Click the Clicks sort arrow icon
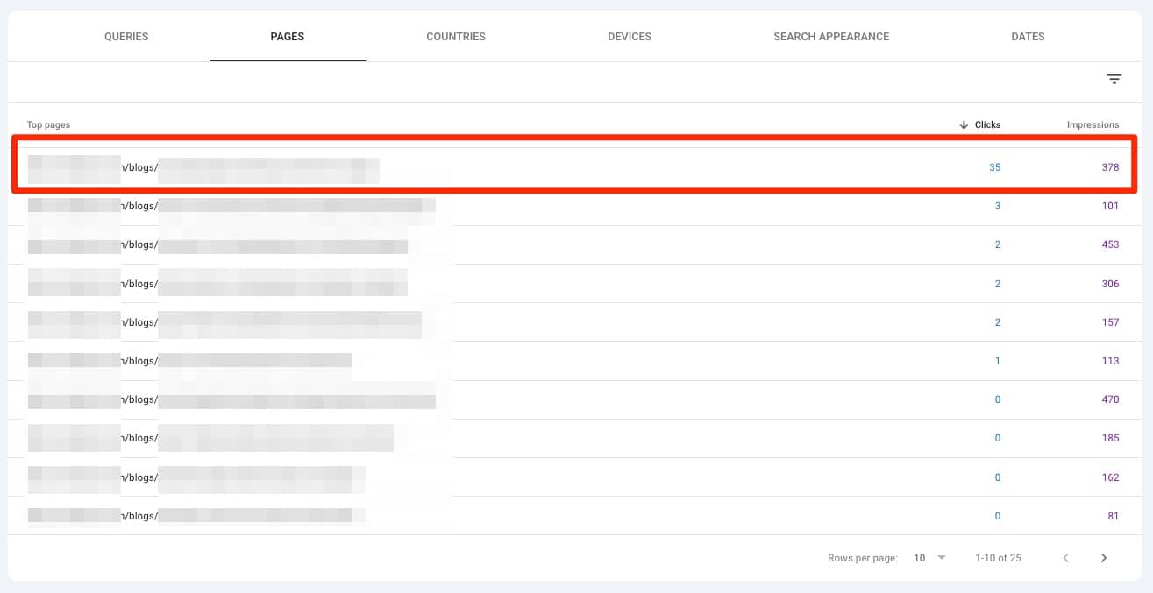Screen dimensions: 1153x593 (x=964, y=125)
